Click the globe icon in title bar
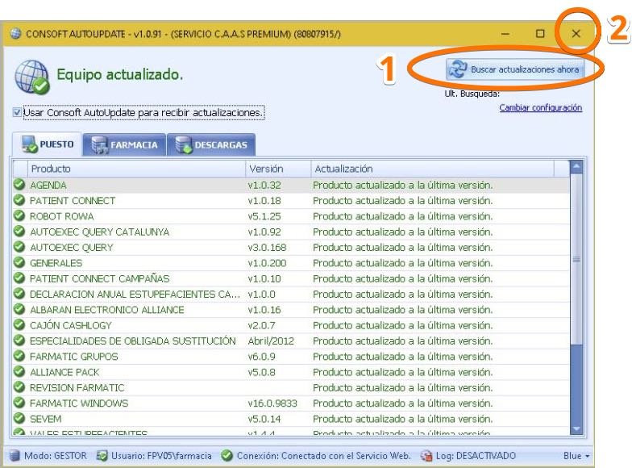The width and height of the screenshot is (636, 468). click(x=15, y=33)
